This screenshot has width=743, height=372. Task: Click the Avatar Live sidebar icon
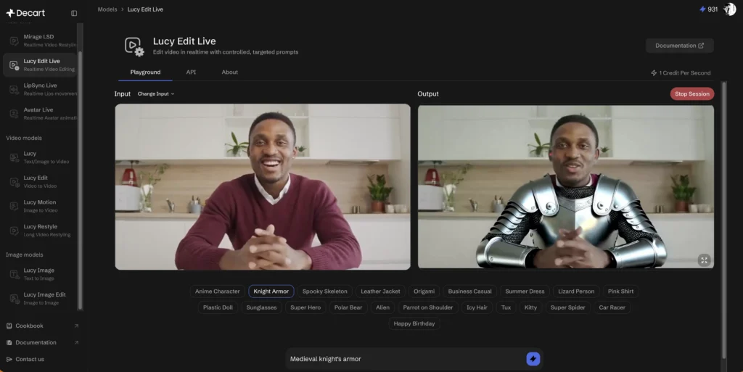(14, 114)
